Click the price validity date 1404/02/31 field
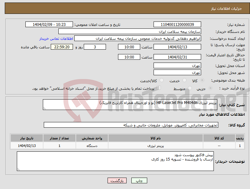Viewport: 250px width, 189px height. pos(177,57)
